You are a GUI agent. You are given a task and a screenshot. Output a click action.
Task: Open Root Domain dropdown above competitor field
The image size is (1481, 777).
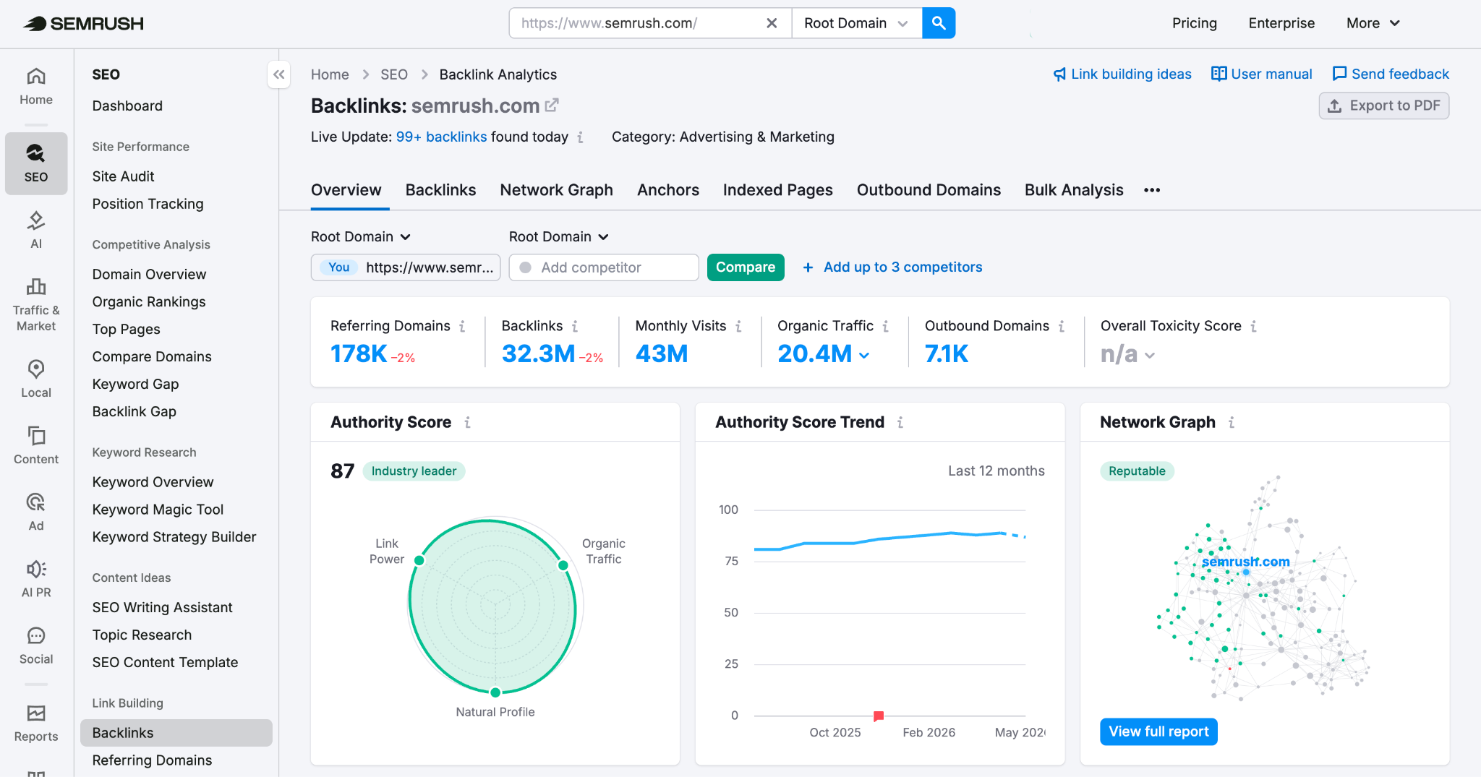[x=559, y=236]
